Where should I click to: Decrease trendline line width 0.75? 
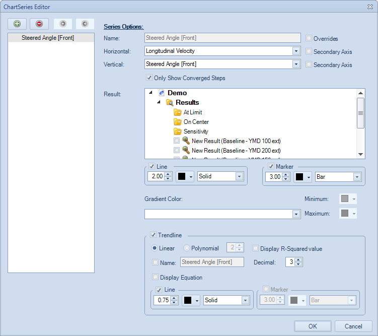pyautogui.click(x=174, y=302)
